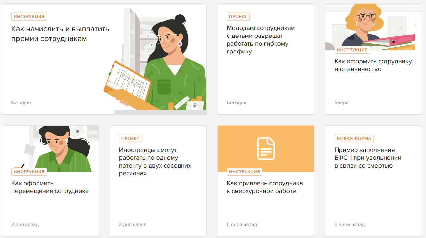Click 'ИНСТРУКЦИЯ' tag on employee transfer card
Image resolution: width=426 pixels, height=238 pixels.
tap(29, 171)
